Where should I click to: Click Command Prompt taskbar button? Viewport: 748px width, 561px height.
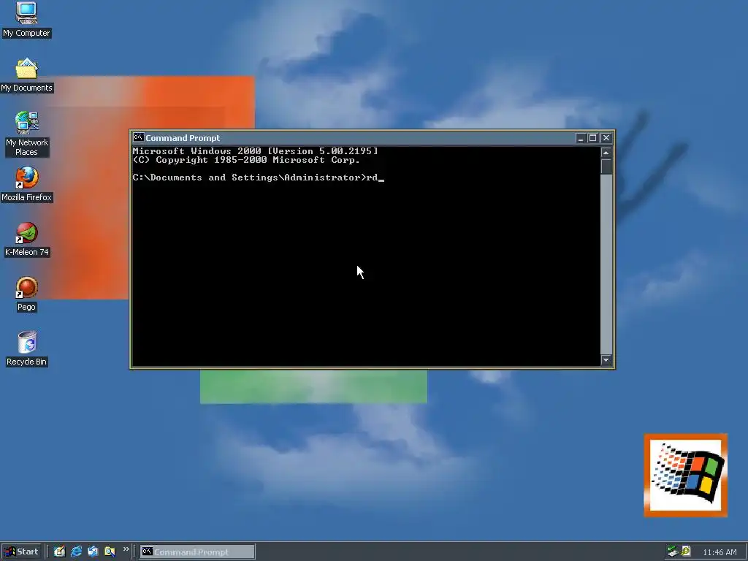coord(197,552)
